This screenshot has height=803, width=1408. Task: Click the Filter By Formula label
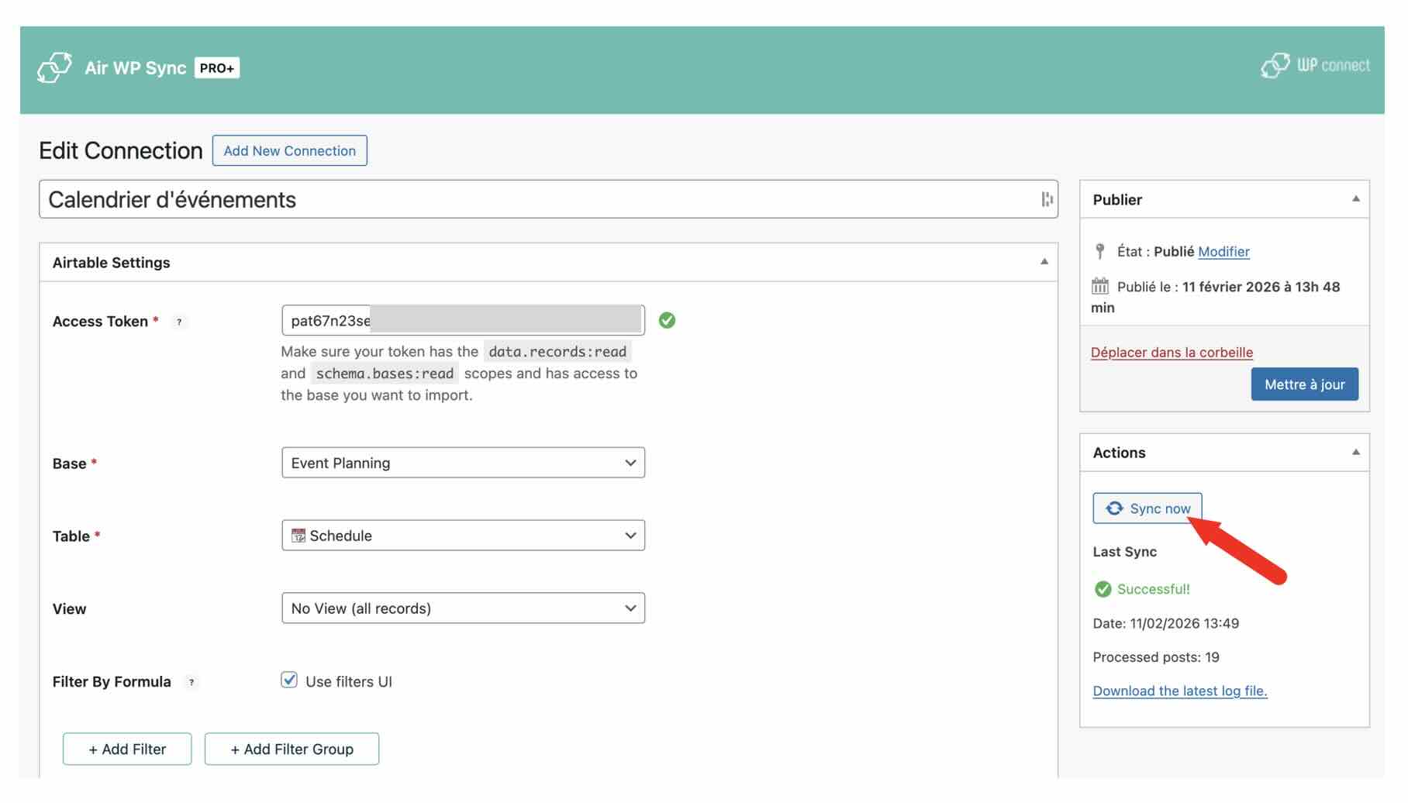[112, 682]
